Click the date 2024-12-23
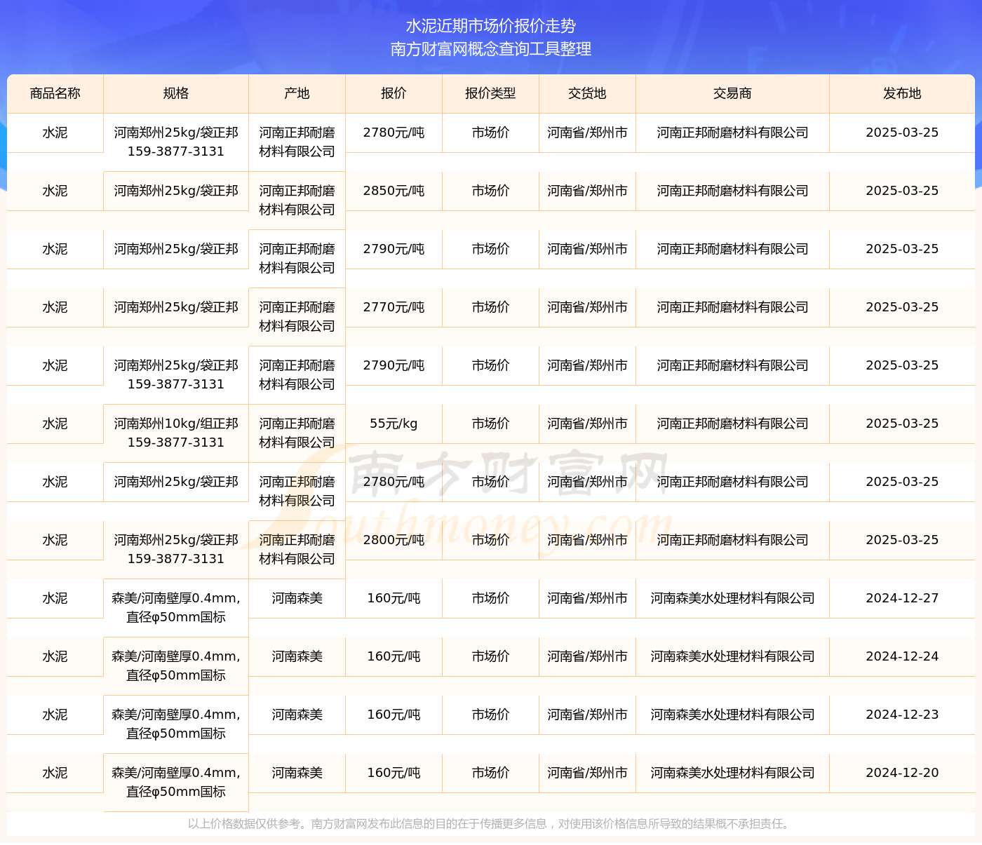Image resolution: width=982 pixels, height=845 pixels. (902, 715)
